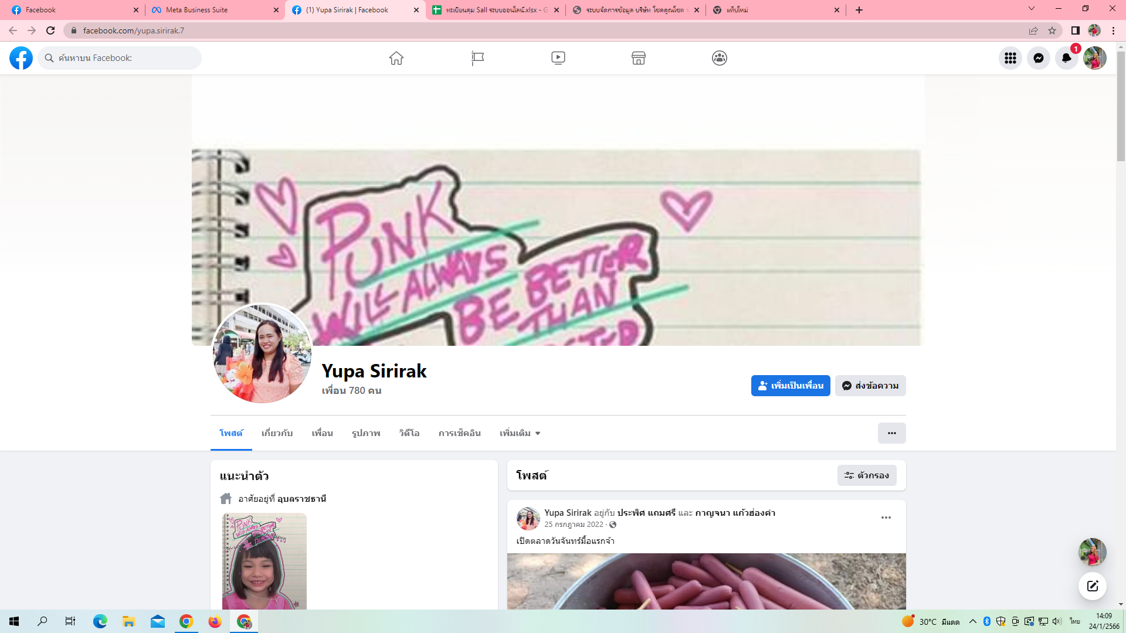The width and height of the screenshot is (1126, 633).
Task: Open the Groups icon in top navigation
Action: [x=720, y=58]
